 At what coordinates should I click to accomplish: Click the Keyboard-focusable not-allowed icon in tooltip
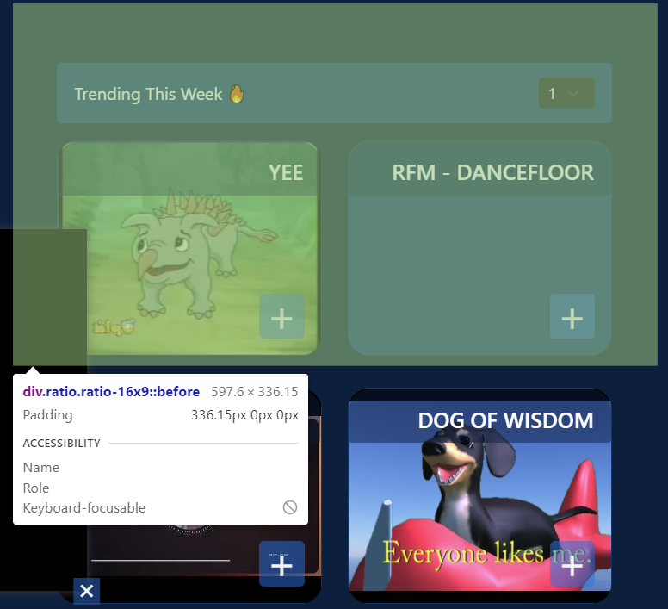pos(290,507)
